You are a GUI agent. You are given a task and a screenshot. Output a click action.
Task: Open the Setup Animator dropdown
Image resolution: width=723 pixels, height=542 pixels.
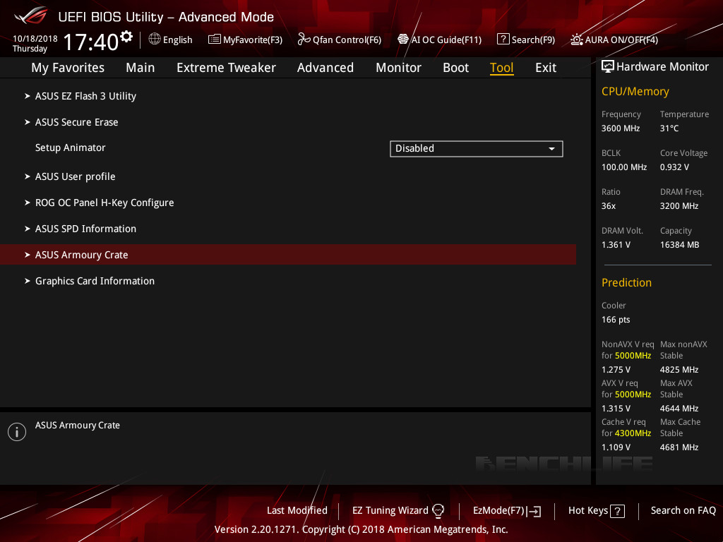pyautogui.click(x=477, y=149)
